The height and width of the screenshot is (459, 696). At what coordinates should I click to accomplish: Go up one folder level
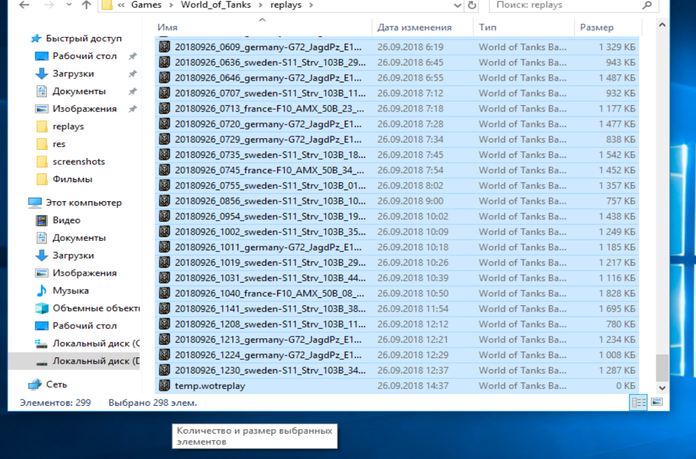pyautogui.click(x=86, y=5)
